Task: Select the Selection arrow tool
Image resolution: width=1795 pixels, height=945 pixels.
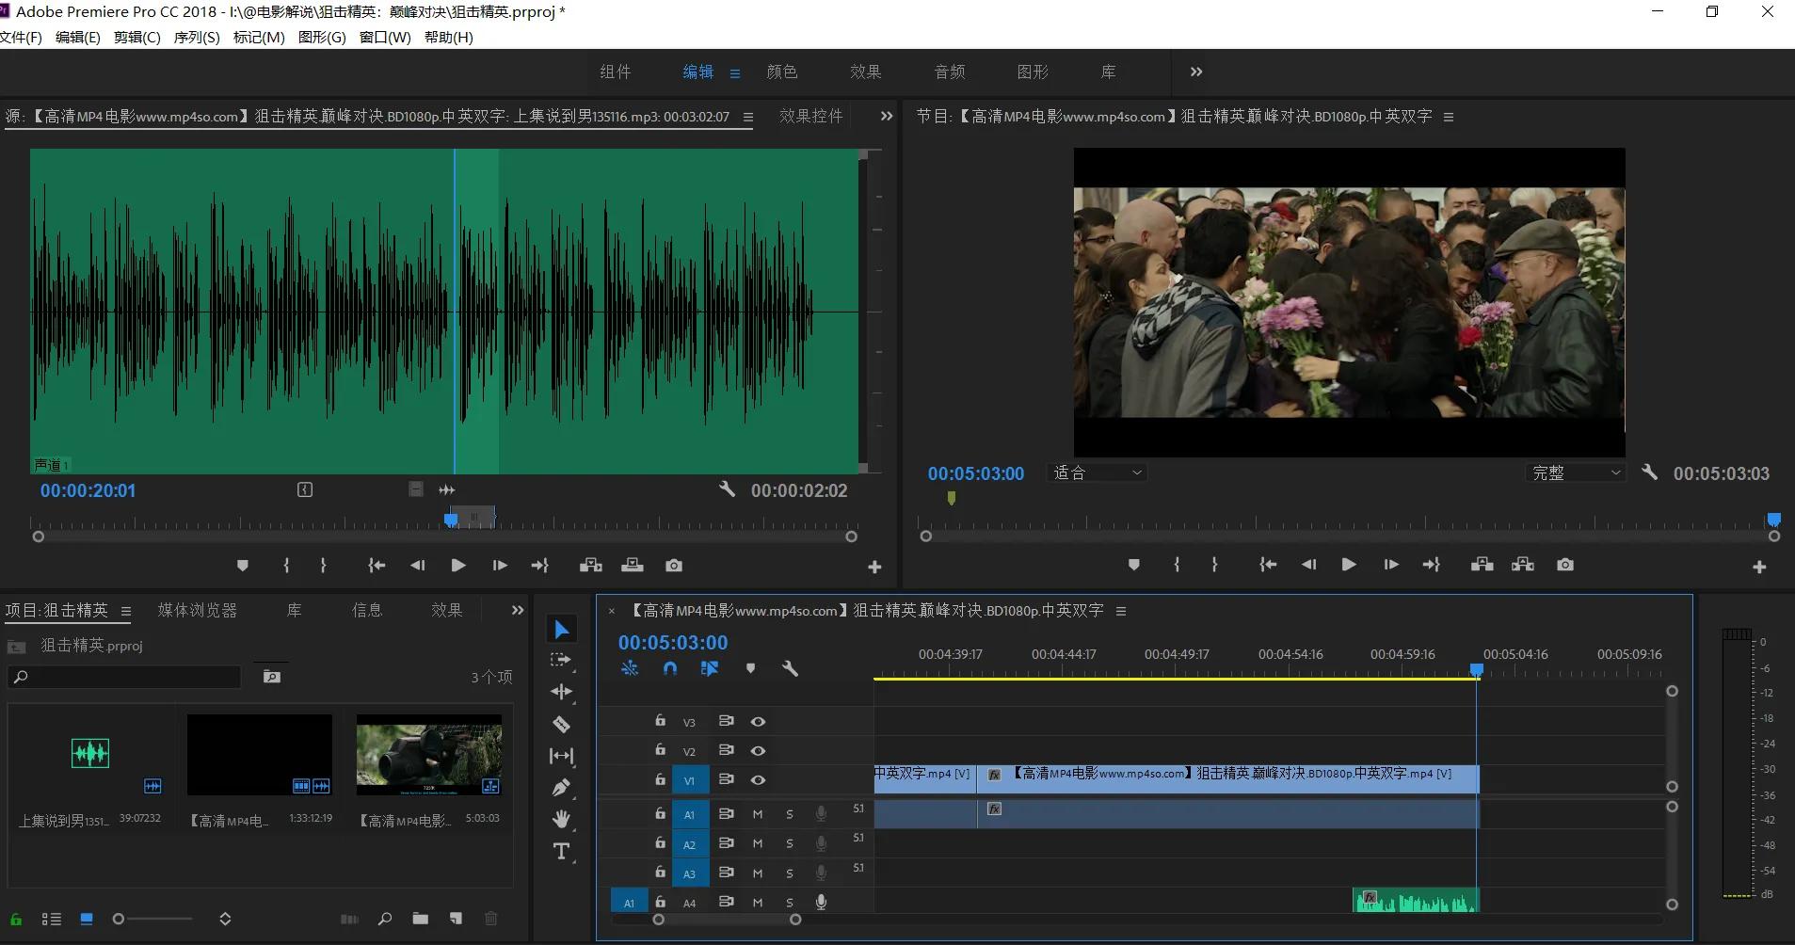Action: click(562, 630)
